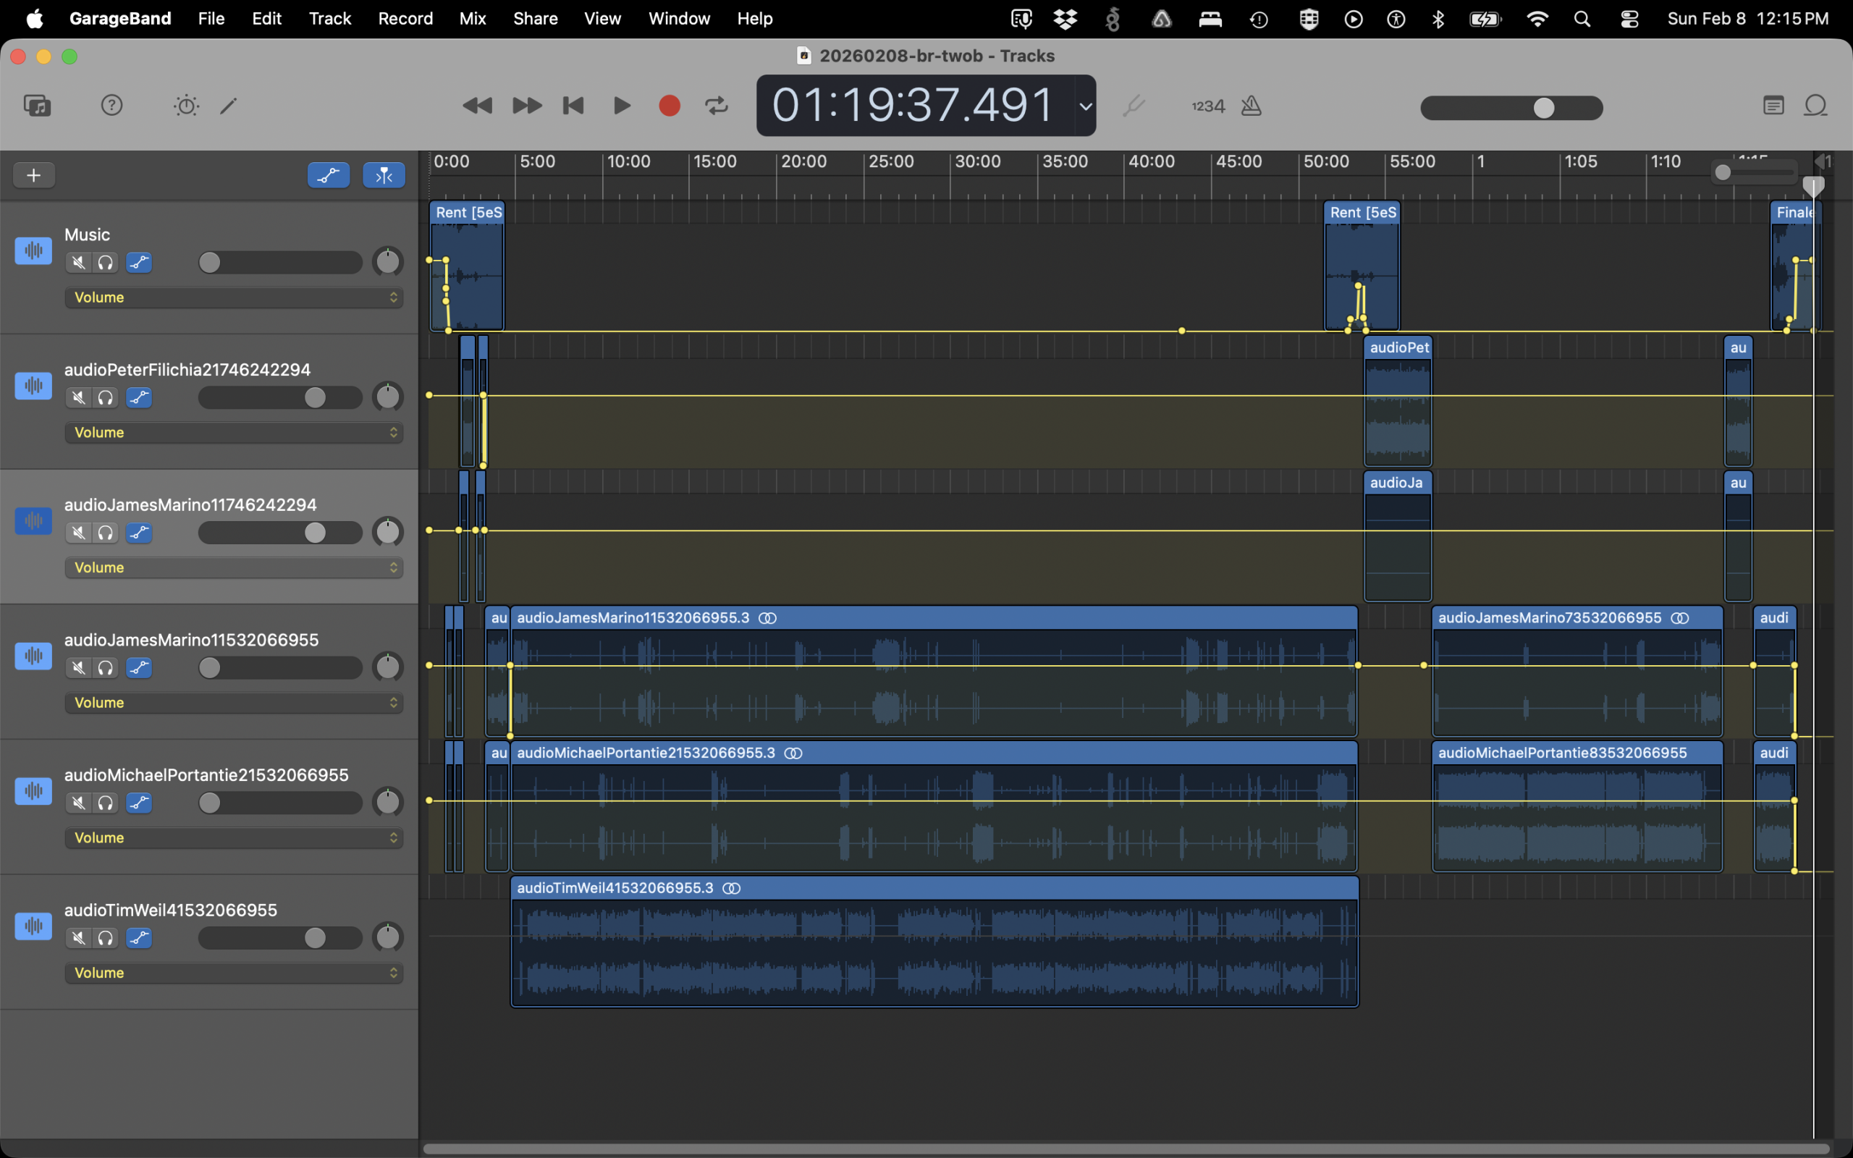Solo the audioTimWeil41532066955 track
Image resolution: width=1853 pixels, height=1158 pixels.
(106, 938)
